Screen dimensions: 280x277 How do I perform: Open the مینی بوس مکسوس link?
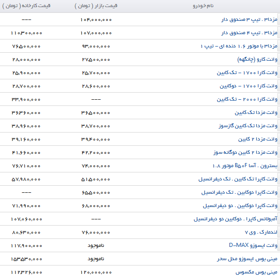tap(256, 272)
